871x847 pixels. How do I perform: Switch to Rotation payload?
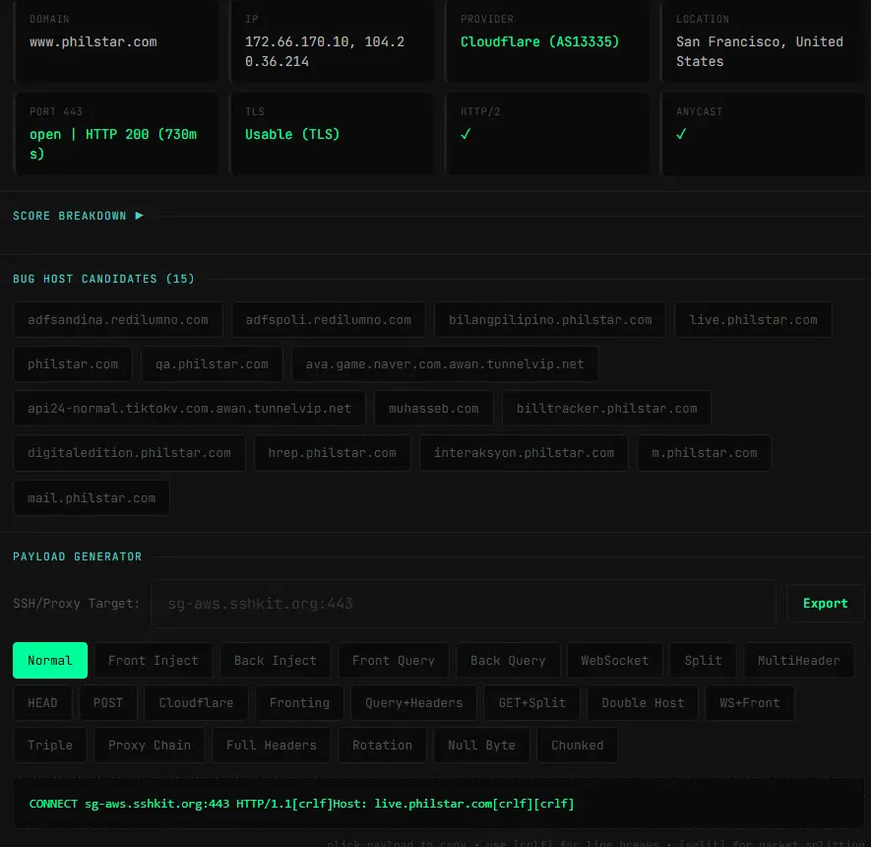(382, 746)
